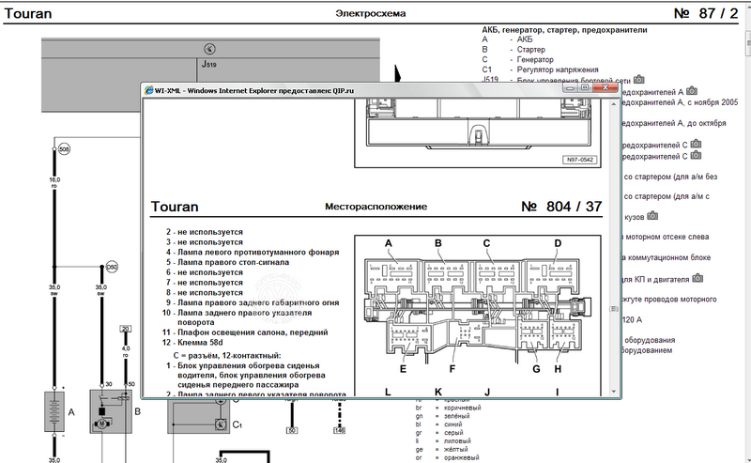
Task: Click 'коричневый' color legend entry
Action: point(462,408)
